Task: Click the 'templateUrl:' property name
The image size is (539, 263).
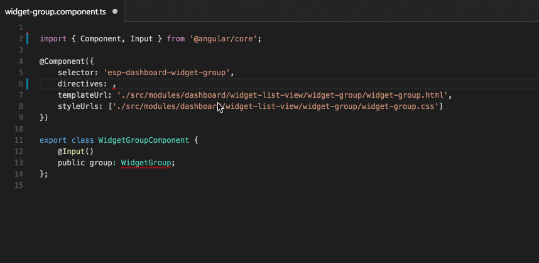Action: (x=85, y=95)
